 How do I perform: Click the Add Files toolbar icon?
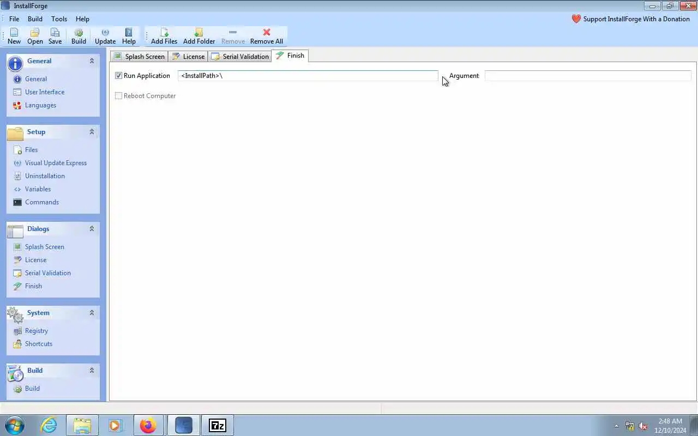pos(164,37)
